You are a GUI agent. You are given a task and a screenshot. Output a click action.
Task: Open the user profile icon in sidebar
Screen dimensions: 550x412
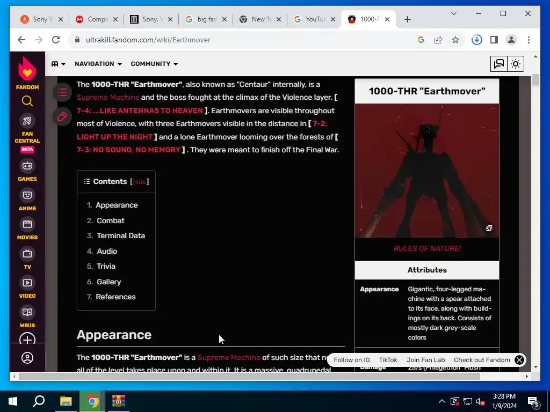pyautogui.click(x=27, y=358)
